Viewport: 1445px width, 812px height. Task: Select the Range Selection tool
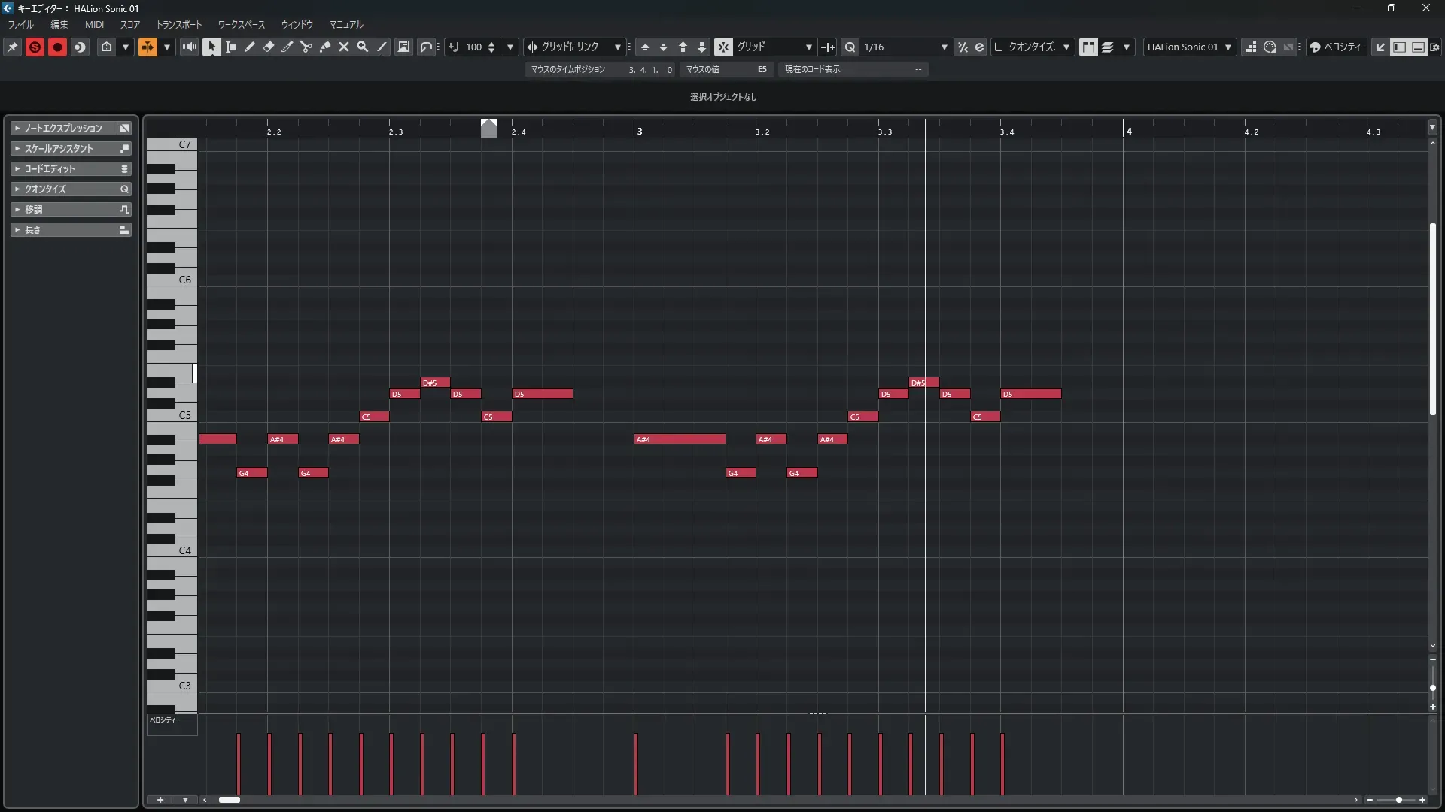[231, 47]
